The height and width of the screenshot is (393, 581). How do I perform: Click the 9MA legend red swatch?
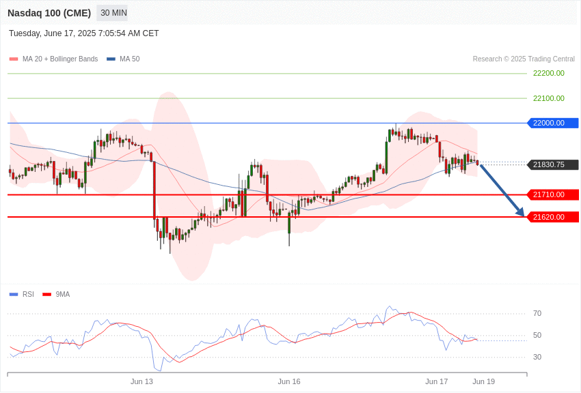click(46, 295)
